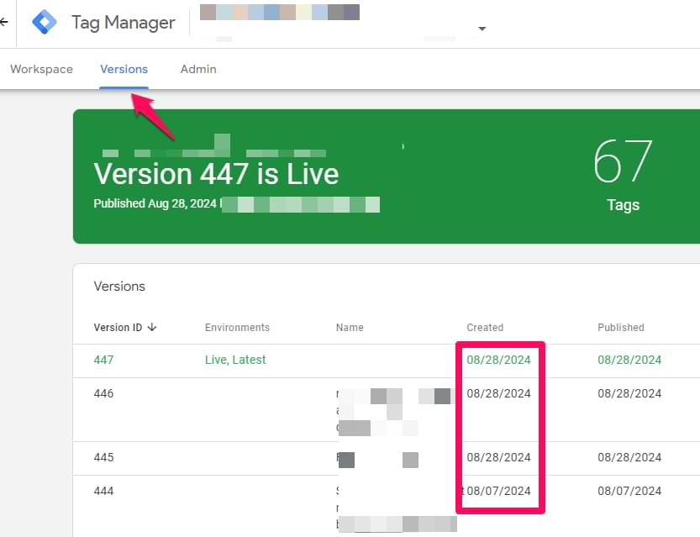Click the Live, Latest environment label

point(235,360)
